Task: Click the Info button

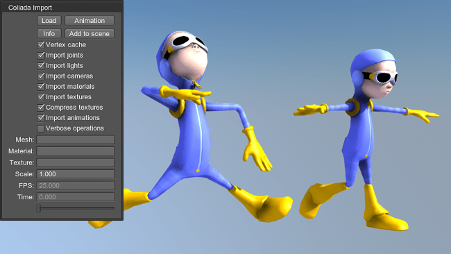Action: click(x=49, y=33)
